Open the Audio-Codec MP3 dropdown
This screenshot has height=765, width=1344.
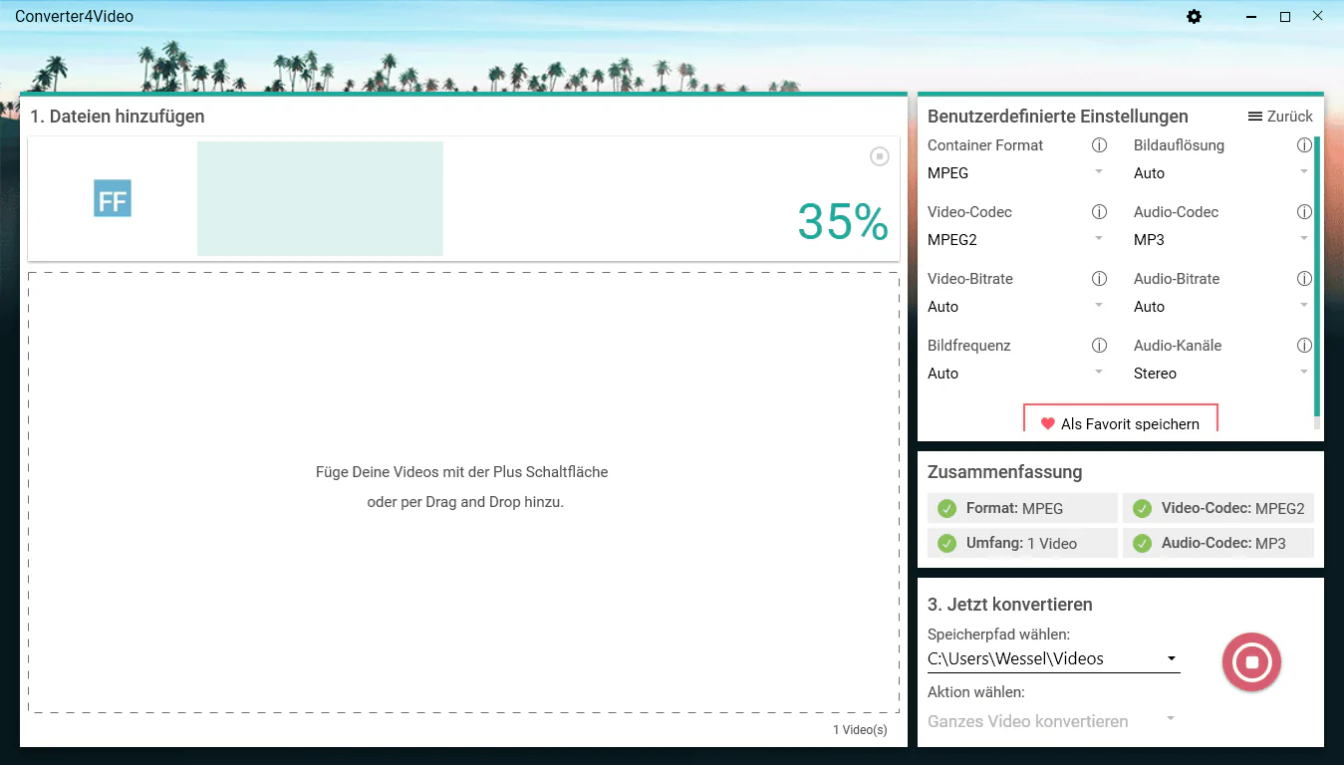1221,240
